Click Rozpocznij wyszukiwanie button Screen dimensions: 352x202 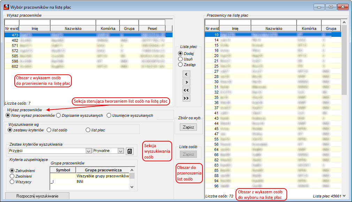point(37,196)
